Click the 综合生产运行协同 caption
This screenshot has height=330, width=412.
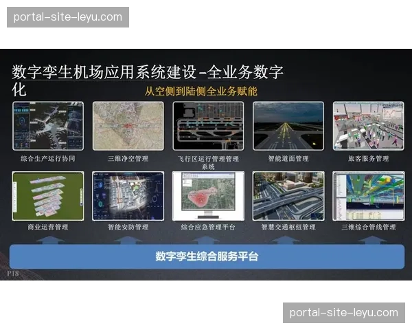(48, 159)
